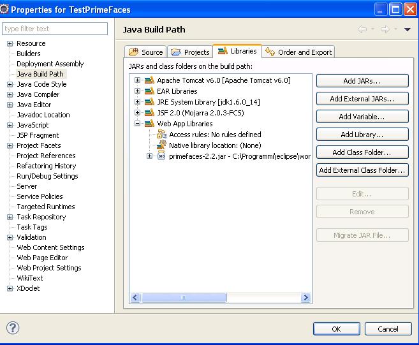Click the Add External JARs... button
Viewport: 419px width, 345px height.
362,99
